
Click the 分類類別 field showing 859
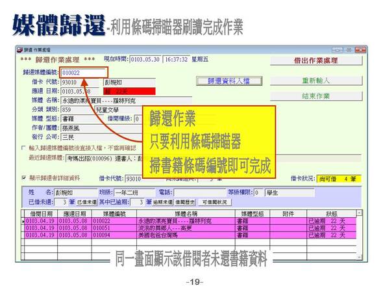click(x=77, y=110)
